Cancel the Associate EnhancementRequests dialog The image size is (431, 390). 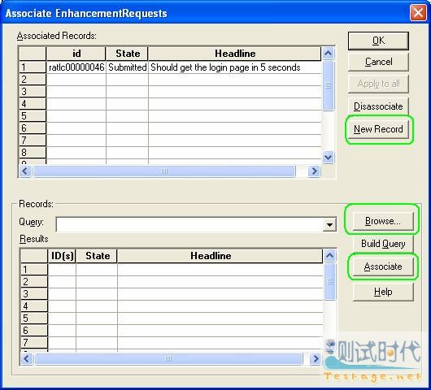(x=378, y=62)
